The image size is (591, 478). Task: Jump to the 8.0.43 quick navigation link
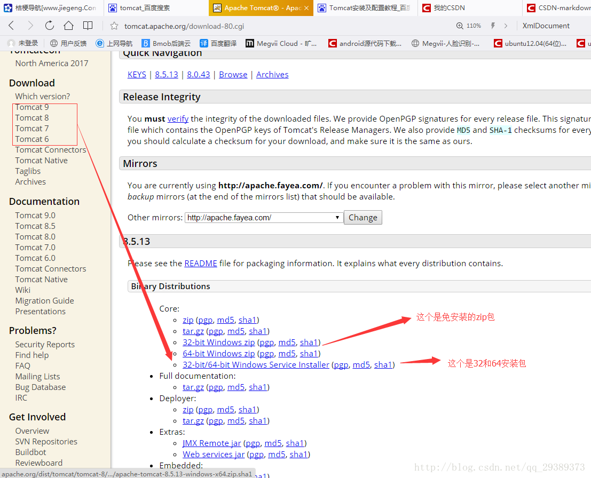198,75
